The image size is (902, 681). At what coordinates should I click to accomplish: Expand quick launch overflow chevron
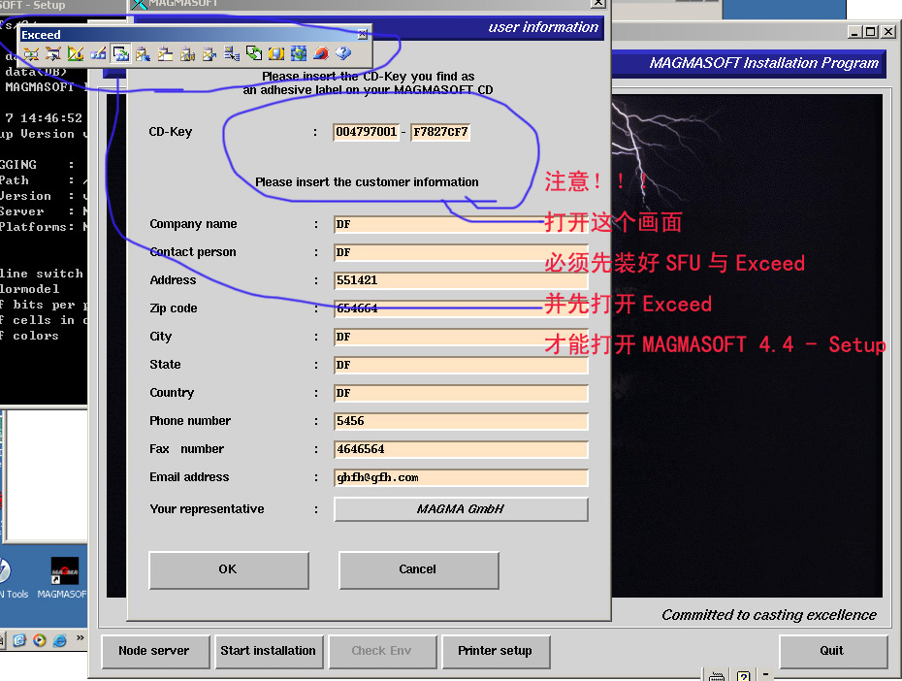pos(80,638)
